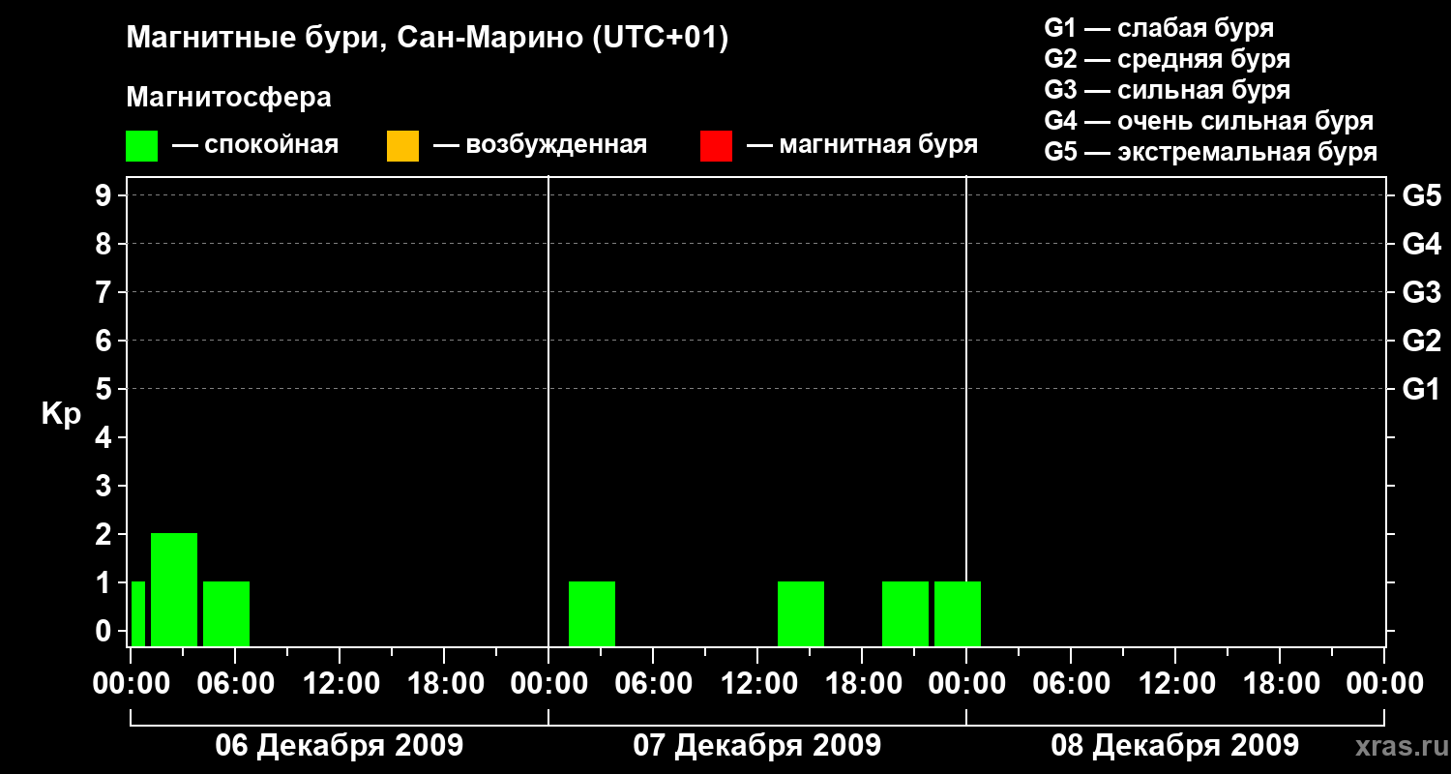Screen dimensions: 1451x774
Task: Click the '06:00' time label of 07 Декабря
Action: click(x=653, y=684)
